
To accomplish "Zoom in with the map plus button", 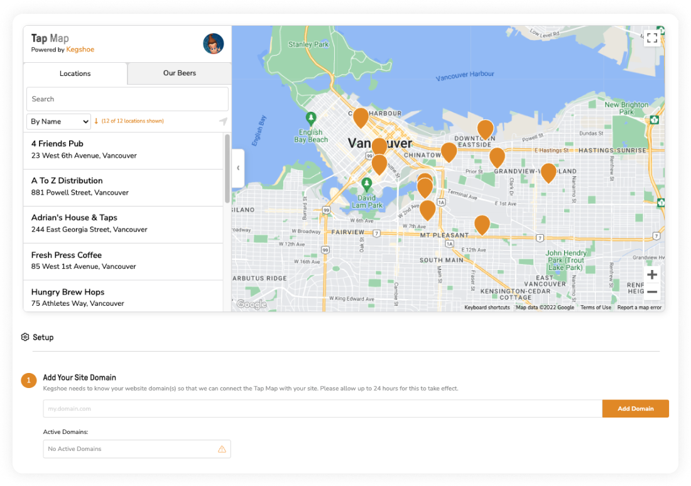I will 652,274.
